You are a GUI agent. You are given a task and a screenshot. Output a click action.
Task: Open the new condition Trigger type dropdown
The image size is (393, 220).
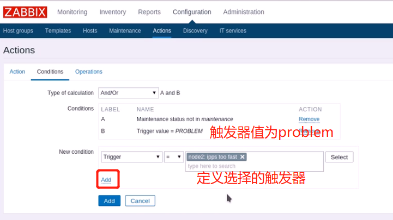click(131, 157)
